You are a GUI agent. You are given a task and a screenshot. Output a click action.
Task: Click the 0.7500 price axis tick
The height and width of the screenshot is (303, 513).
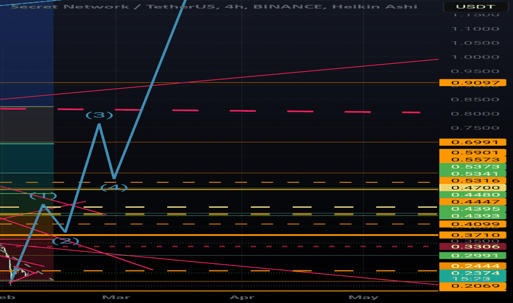[475, 128]
